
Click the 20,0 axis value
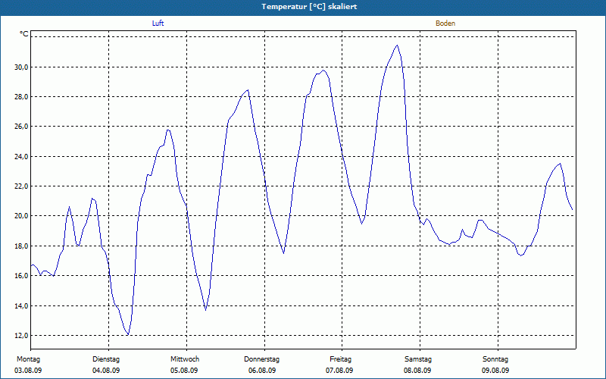click(x=22, y=216)
